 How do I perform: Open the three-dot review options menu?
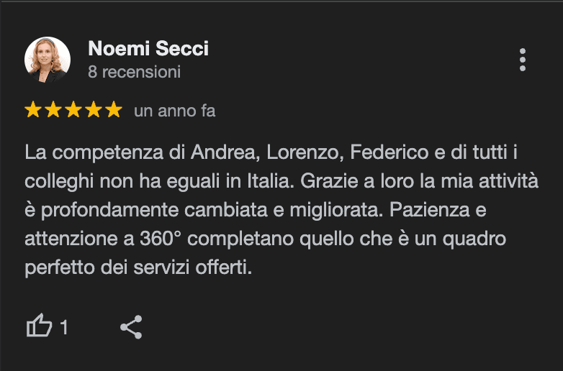(x=523, y=60)
